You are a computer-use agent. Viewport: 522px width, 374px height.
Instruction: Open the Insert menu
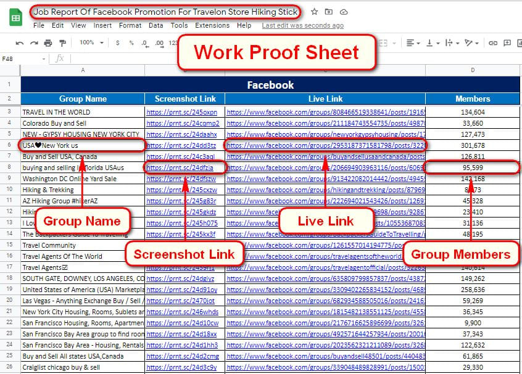pyautogui.click(x=102, y=25)
